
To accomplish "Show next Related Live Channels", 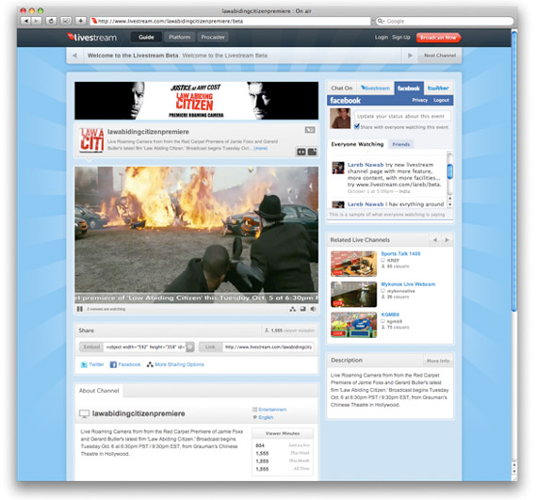I will (447, 240).
